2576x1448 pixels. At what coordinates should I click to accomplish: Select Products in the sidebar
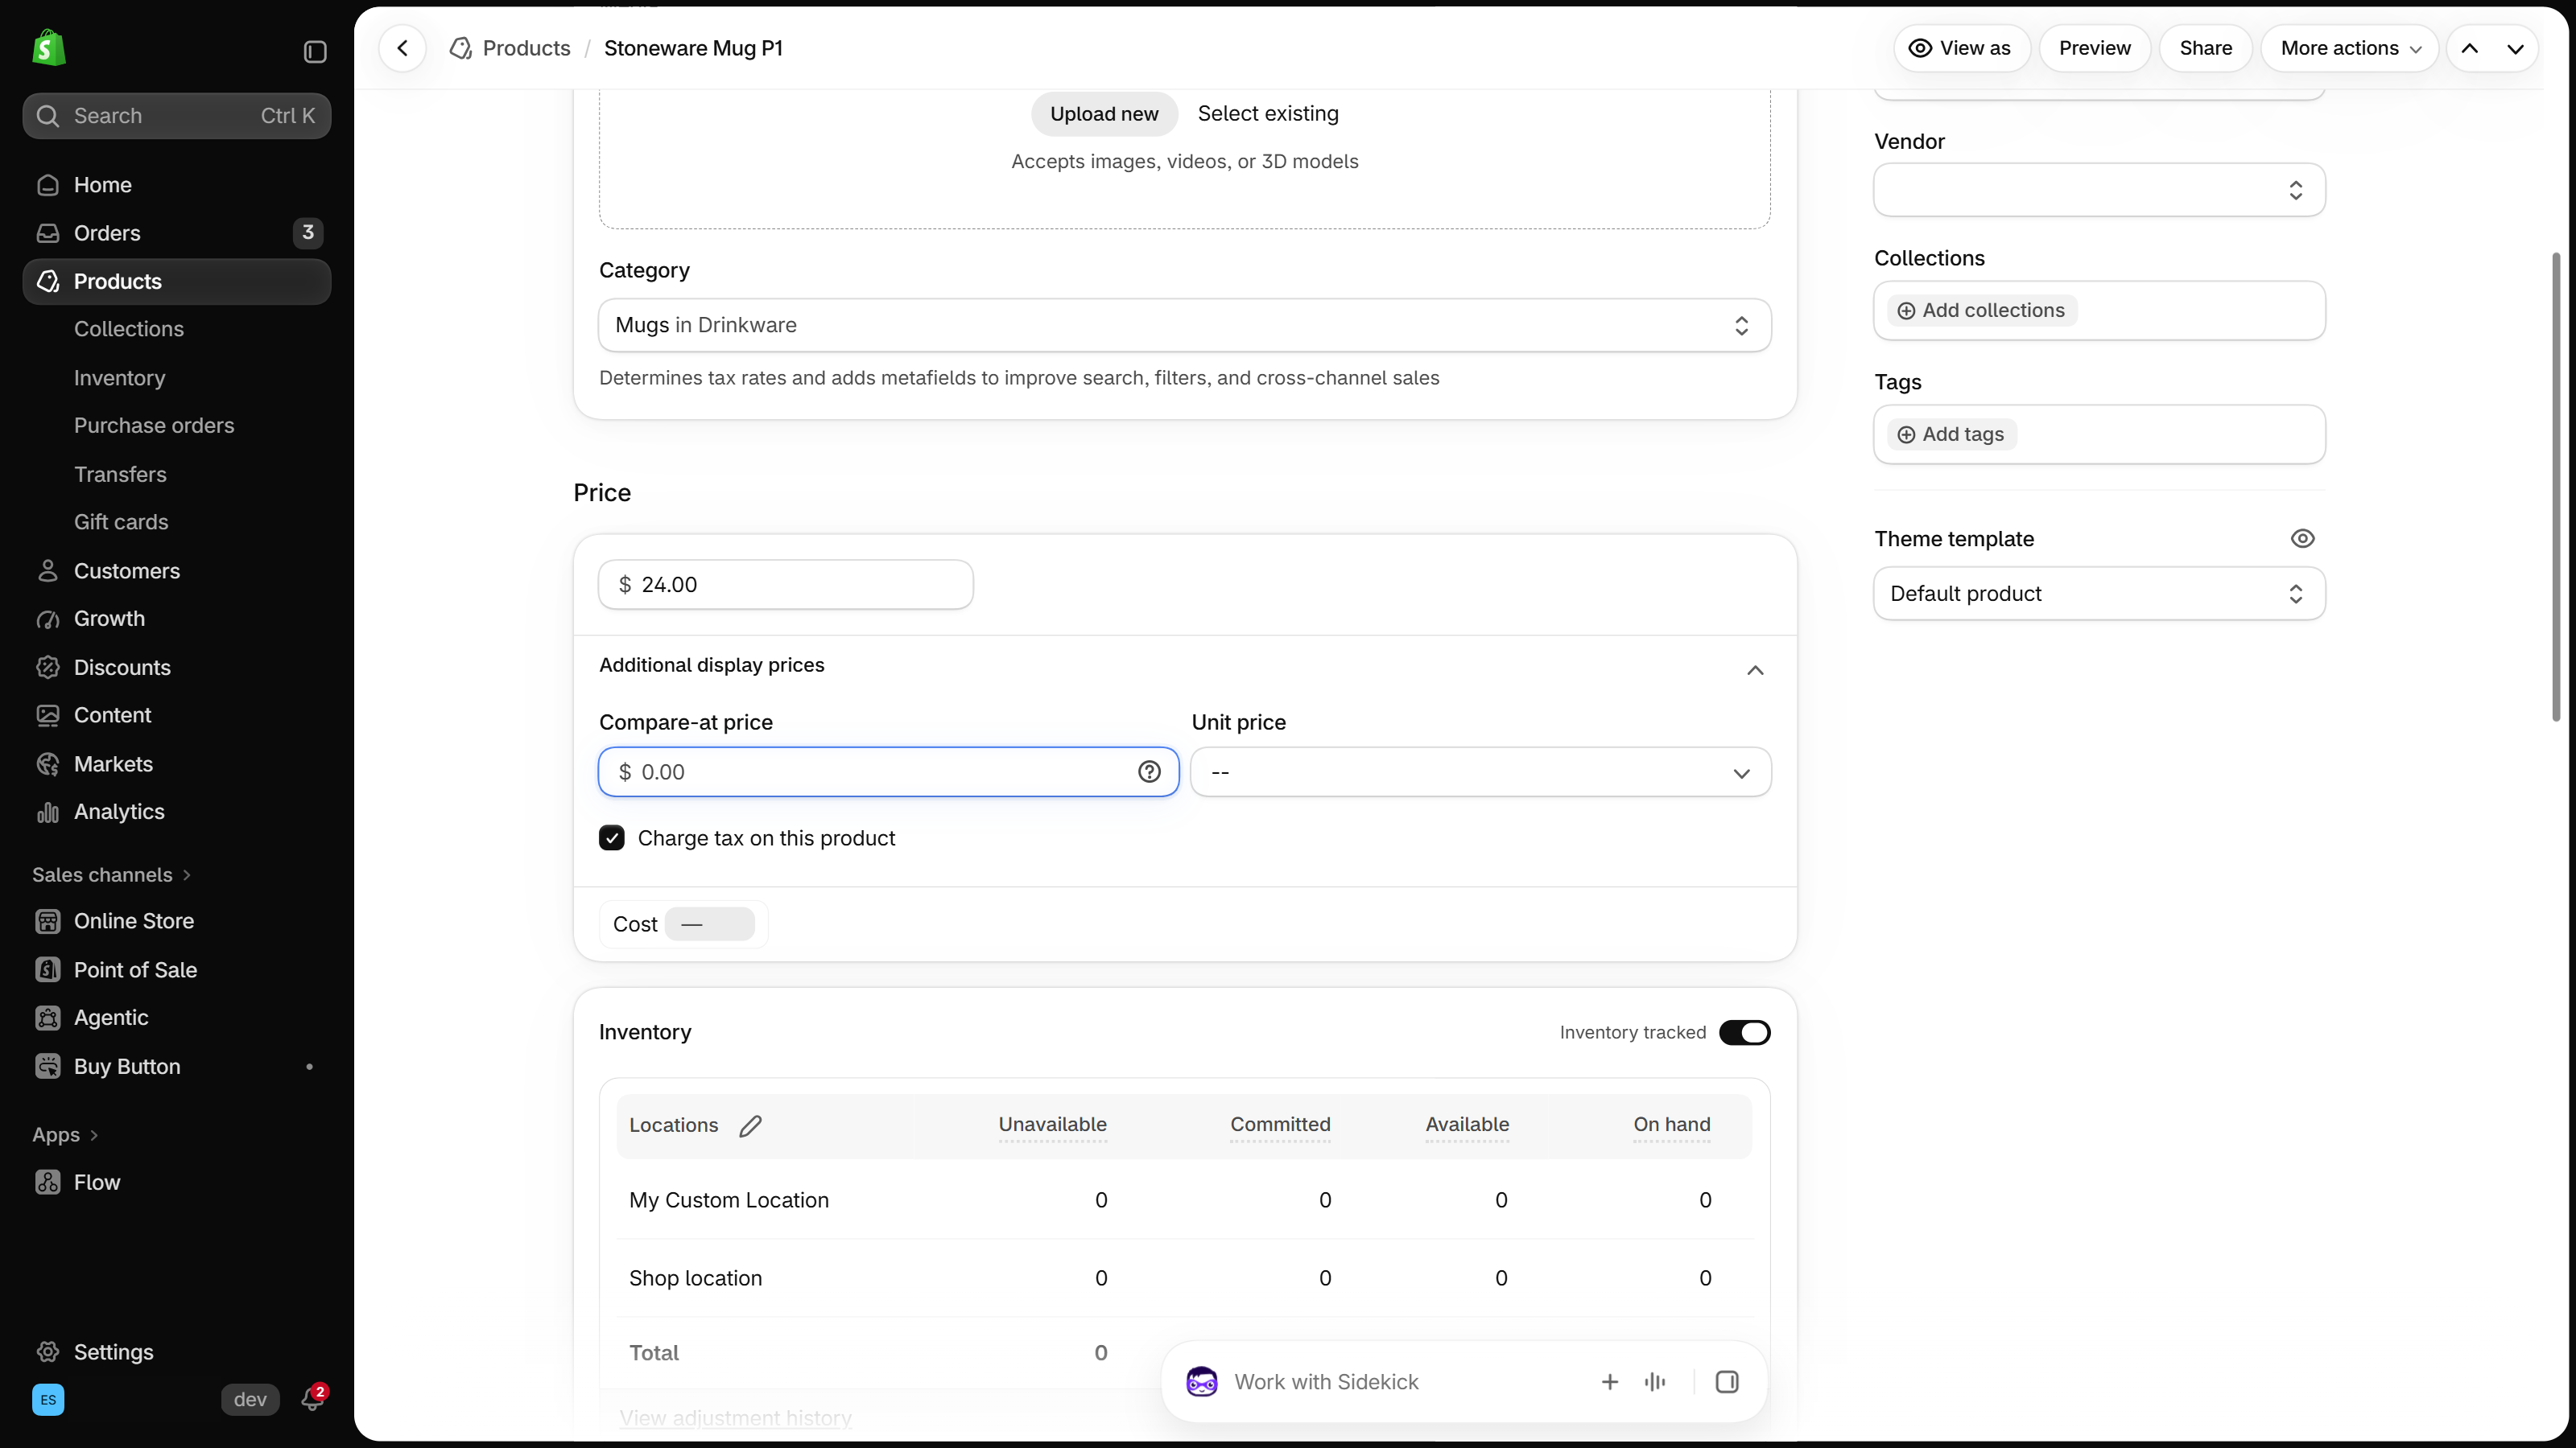click(x=177, y=282)
